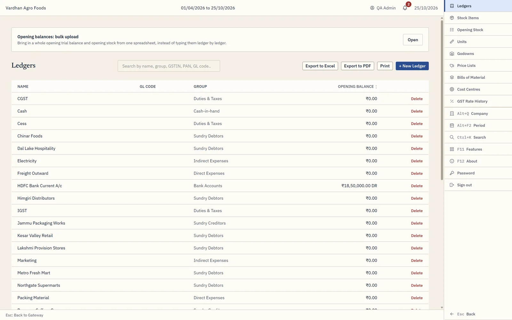Click the GST Rate History percent icon
The image size is (512, 320).
(x=452, y=101)
